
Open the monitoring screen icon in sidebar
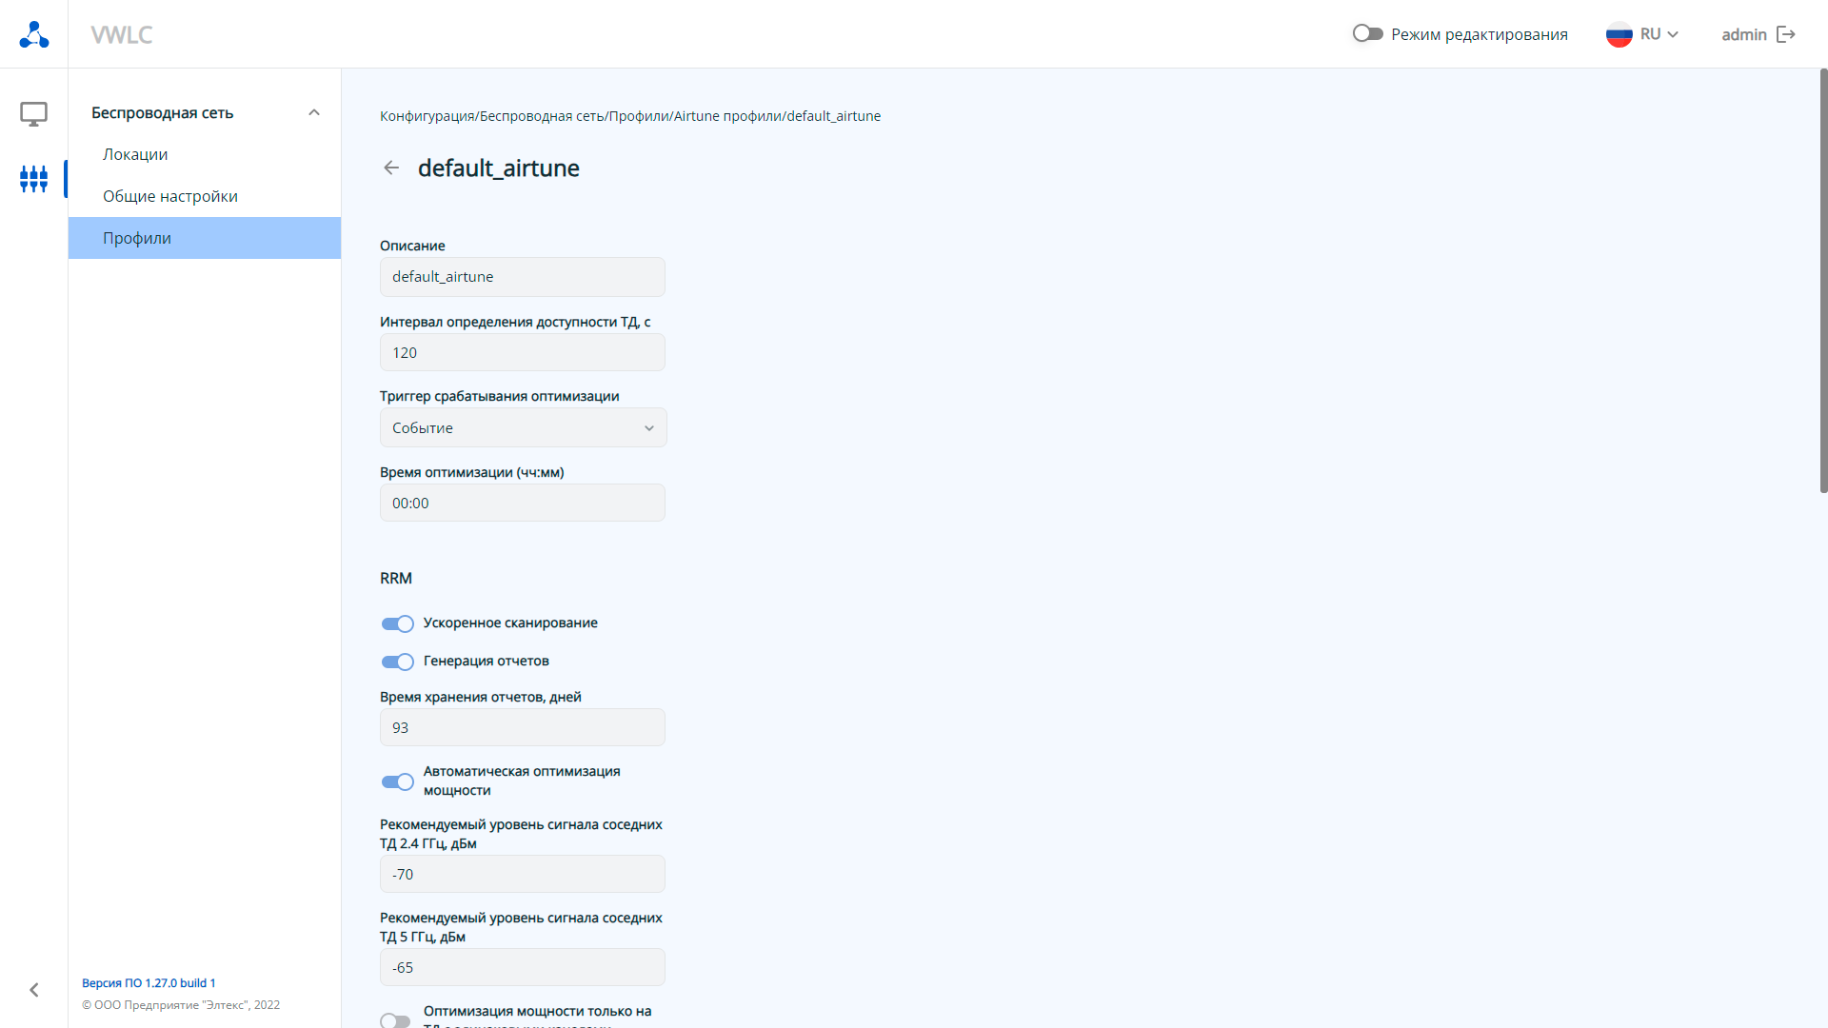click(x=34, y=114)
